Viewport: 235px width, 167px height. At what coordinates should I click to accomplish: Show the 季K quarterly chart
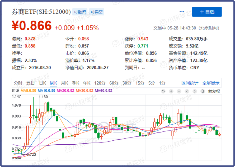point(76,83)
